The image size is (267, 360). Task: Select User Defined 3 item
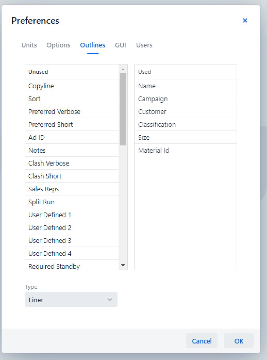(x=50, y=241)
